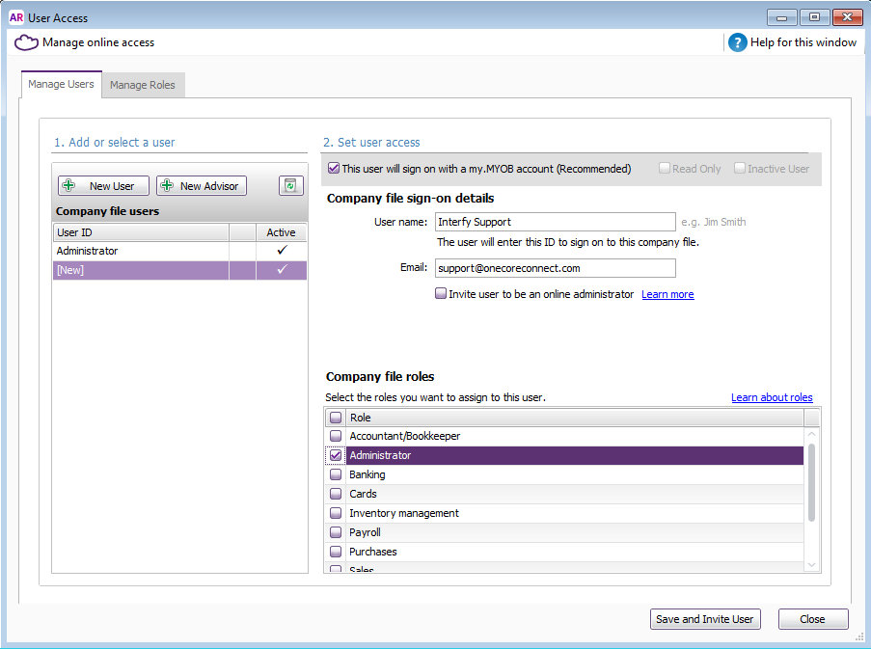The width and height of the screenshot is (871, 649).
Task: Open the Learn about roles link
Action: [x=772, y=397]
